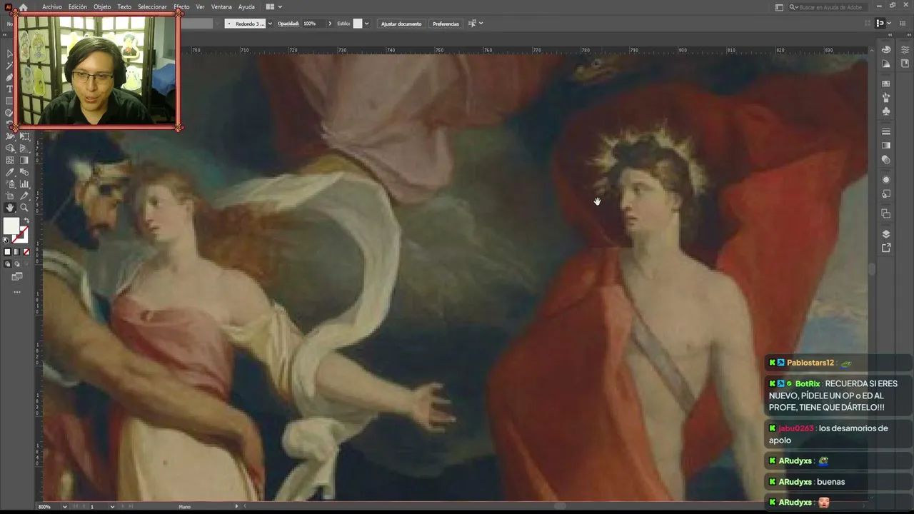Open the Symbols panel club icon

coord(886,111)
